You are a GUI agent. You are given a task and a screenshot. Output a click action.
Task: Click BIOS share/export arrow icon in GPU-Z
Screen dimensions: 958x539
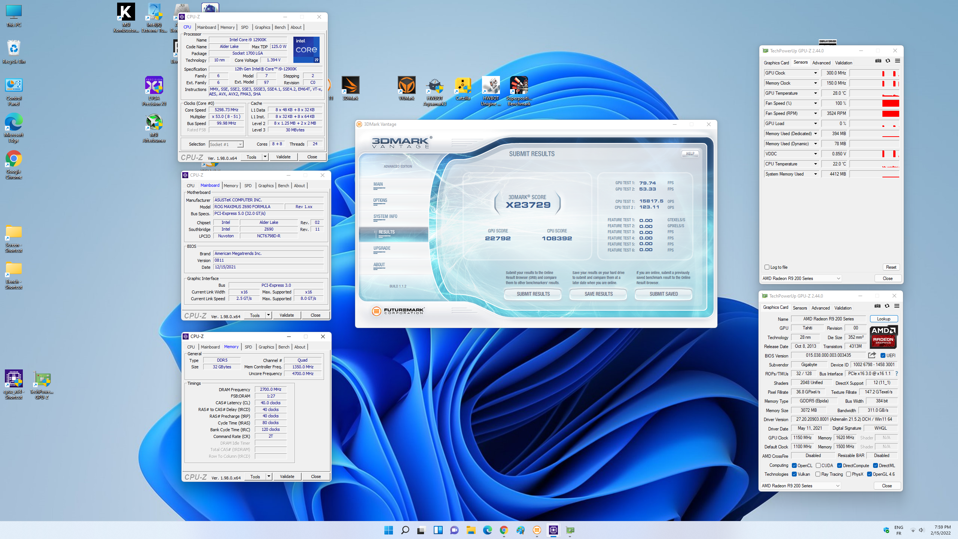click(872, 355)
